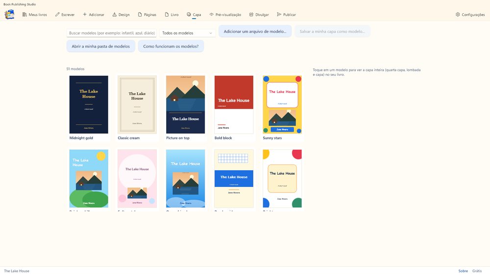Open the Sobre link in status bar
This screenshot has height=275, width=490.
click(463, 271)
